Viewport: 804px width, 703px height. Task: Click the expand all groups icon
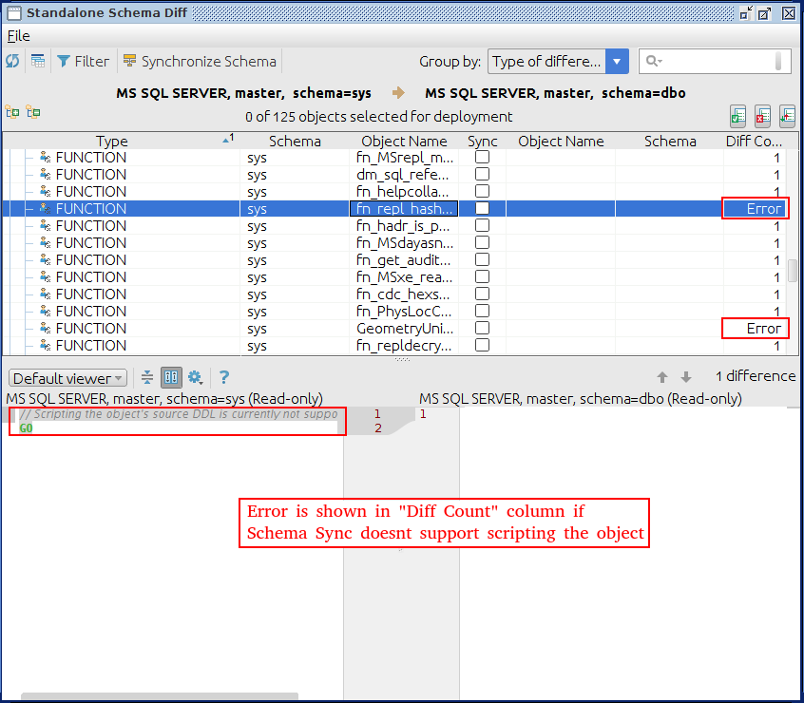pyautogui.click(x=12, y=112)
